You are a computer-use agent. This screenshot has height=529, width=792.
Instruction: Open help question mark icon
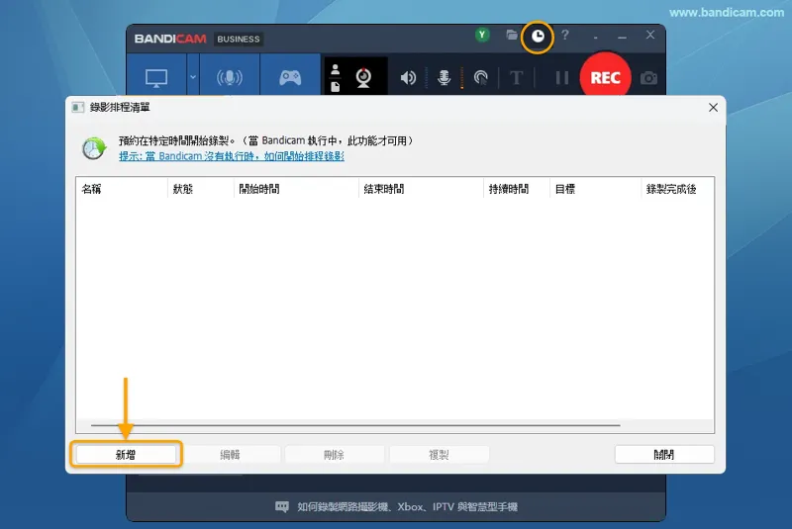point(565,35)
